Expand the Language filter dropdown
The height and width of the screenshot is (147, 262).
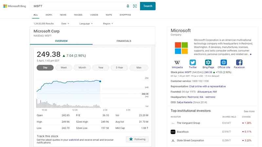(x=86, y=24)
